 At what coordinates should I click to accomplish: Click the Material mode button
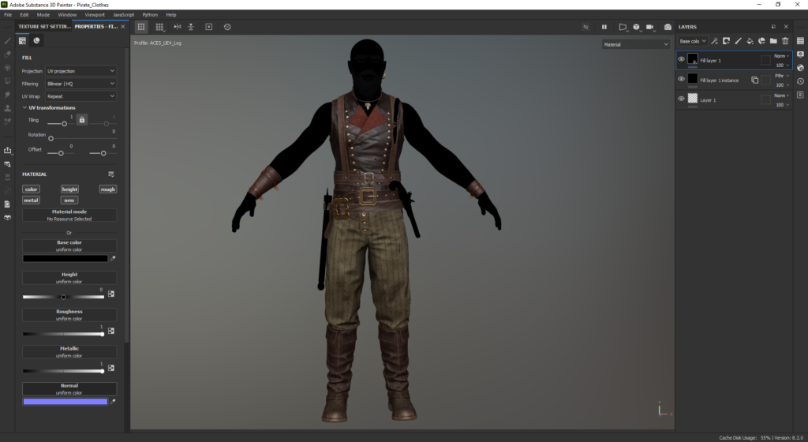pyautogui.click(x=69, y=215)
